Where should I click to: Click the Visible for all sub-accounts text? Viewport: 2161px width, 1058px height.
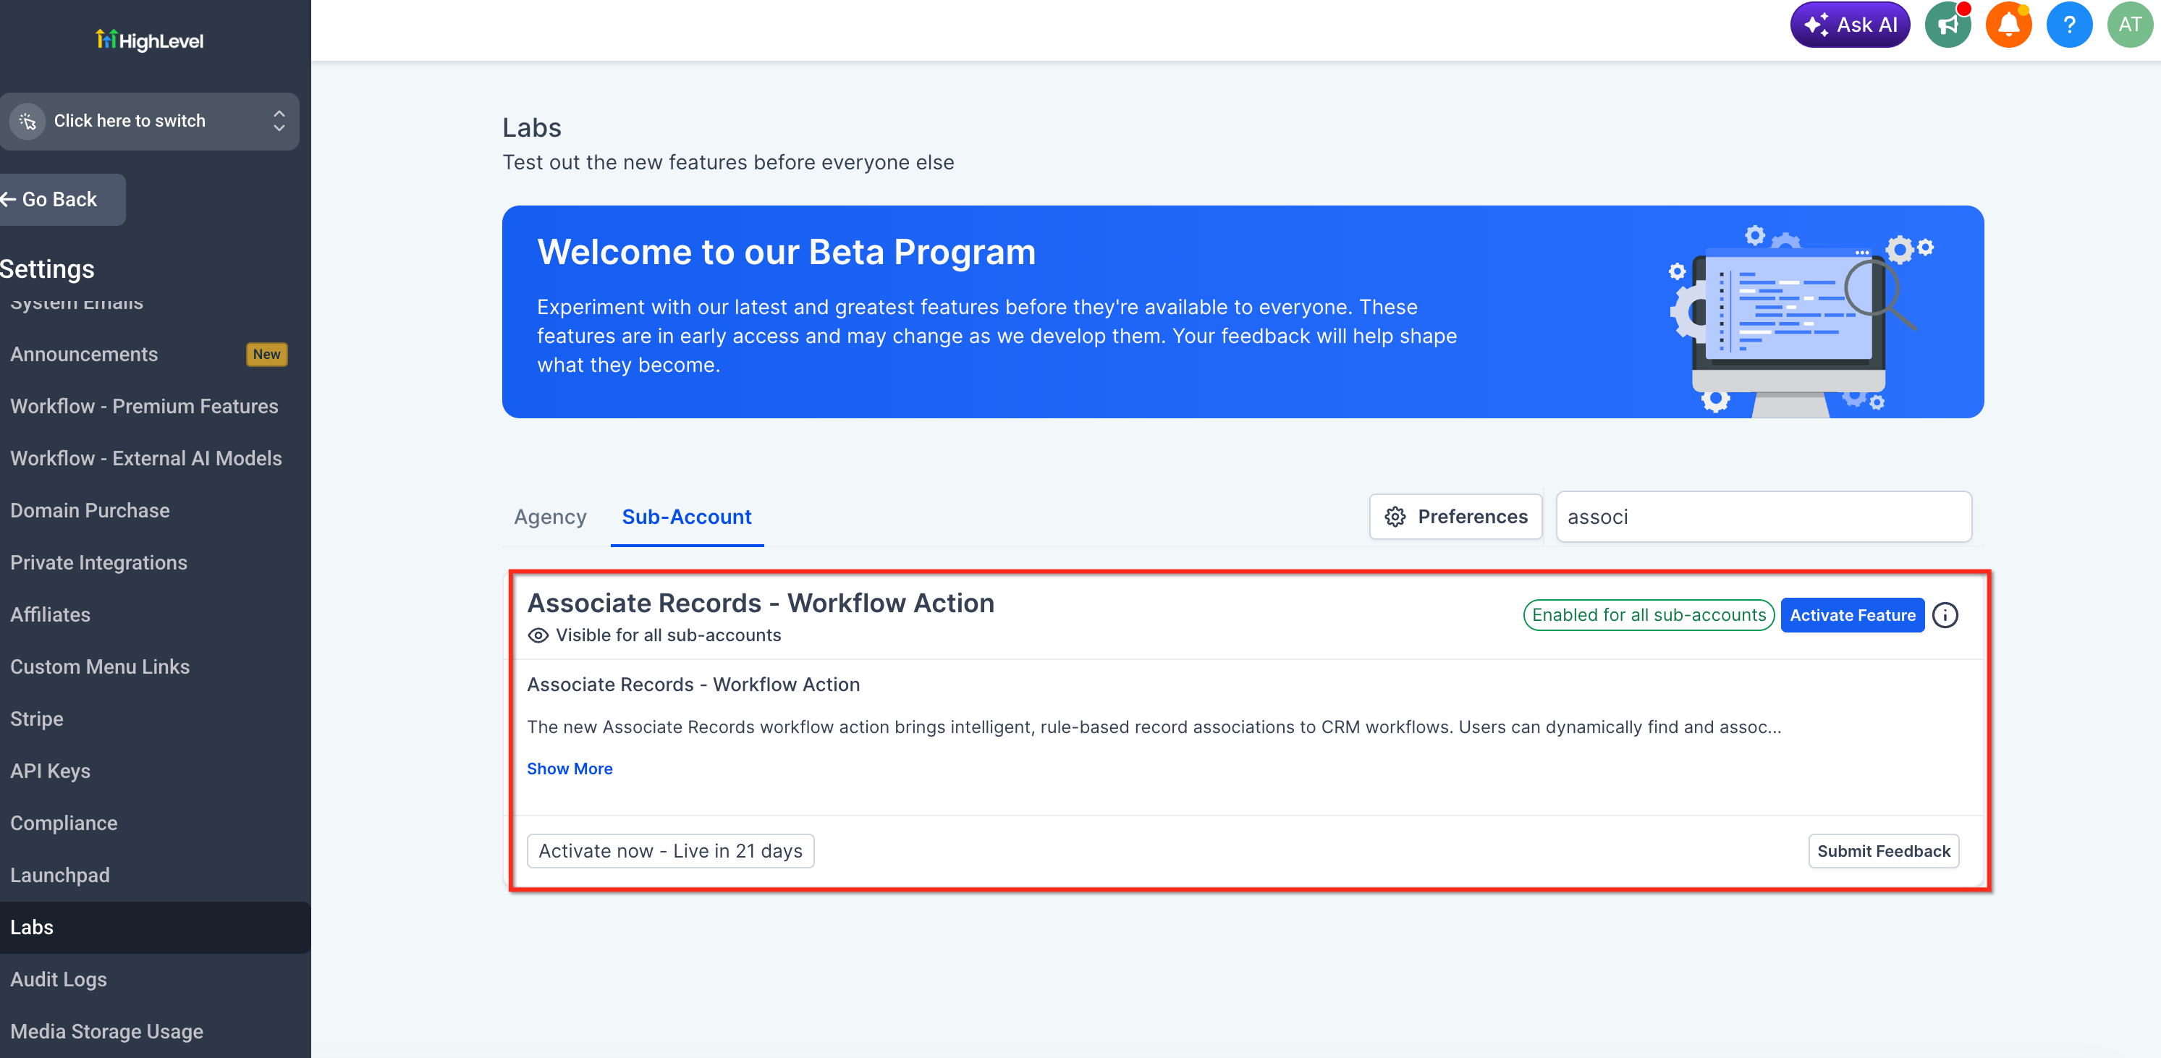point(669,635)
